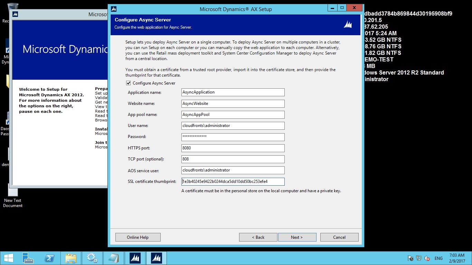Open the gears settings app on the taskbar
This screenshot has width=472, height=265.
(x=92, y=258)
